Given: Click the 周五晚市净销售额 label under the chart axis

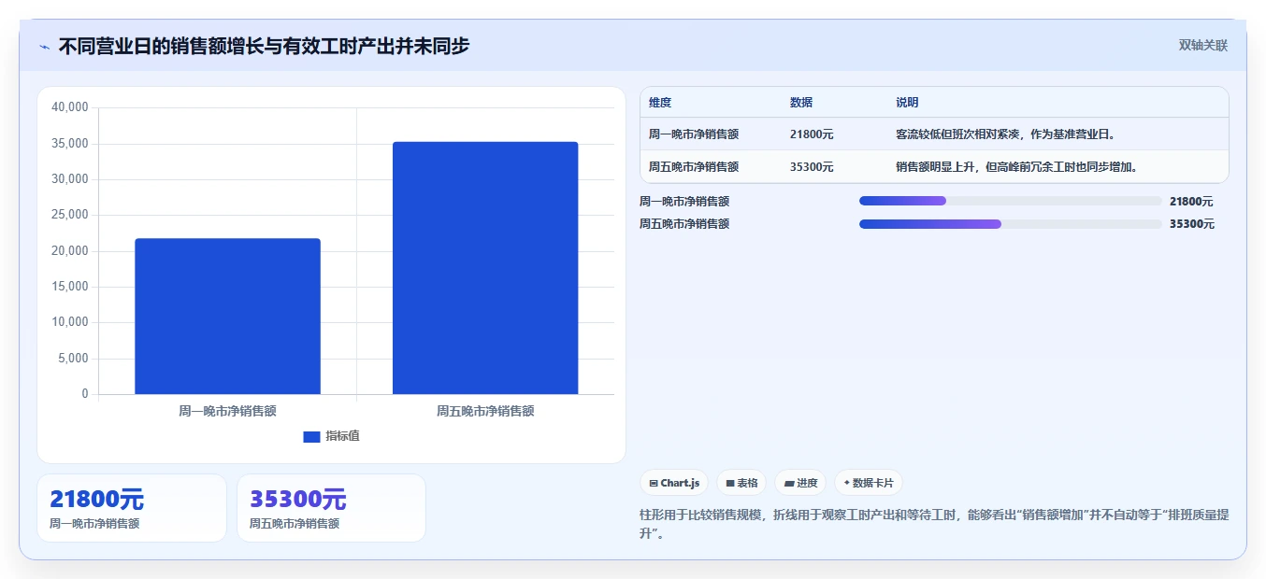Looking at the screenshot, I should click(485, 411).
